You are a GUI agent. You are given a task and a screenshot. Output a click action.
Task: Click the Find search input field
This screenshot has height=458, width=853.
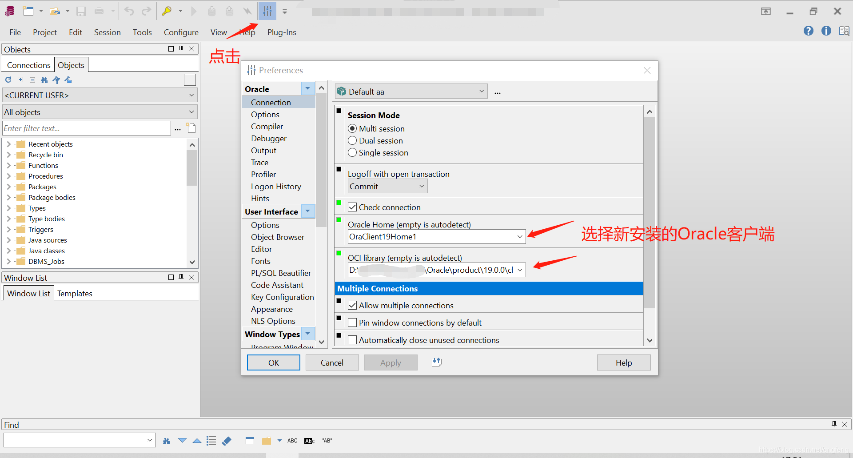(x=80, y=440)
